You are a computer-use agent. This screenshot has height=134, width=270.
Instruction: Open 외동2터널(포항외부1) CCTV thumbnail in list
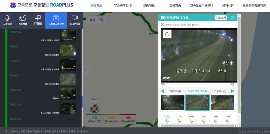(68, 65)
